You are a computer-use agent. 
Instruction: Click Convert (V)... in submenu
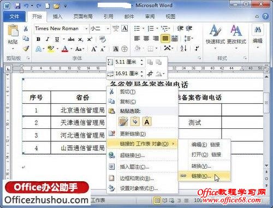point(204,166)
